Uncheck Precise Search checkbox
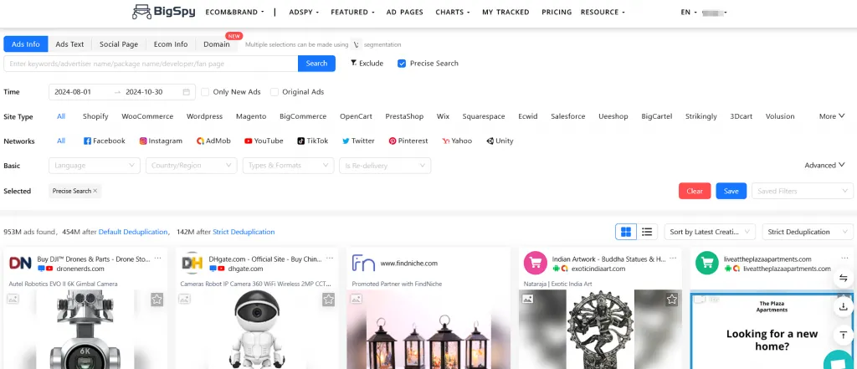This screenshot has width=857, height=369. (402, 64)
